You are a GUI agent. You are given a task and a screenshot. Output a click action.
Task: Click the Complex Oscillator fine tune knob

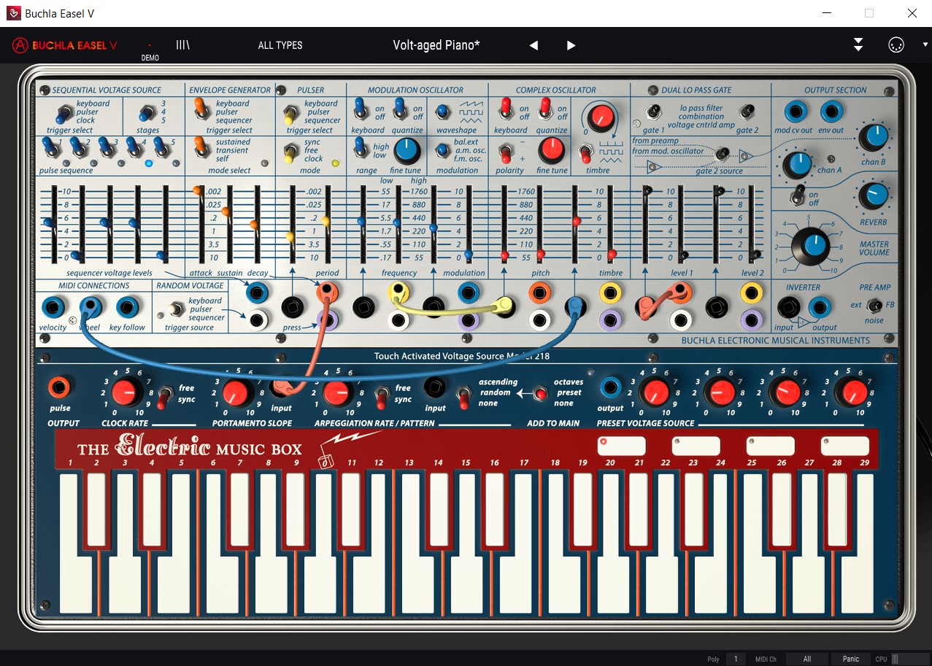tap(552, 151)
